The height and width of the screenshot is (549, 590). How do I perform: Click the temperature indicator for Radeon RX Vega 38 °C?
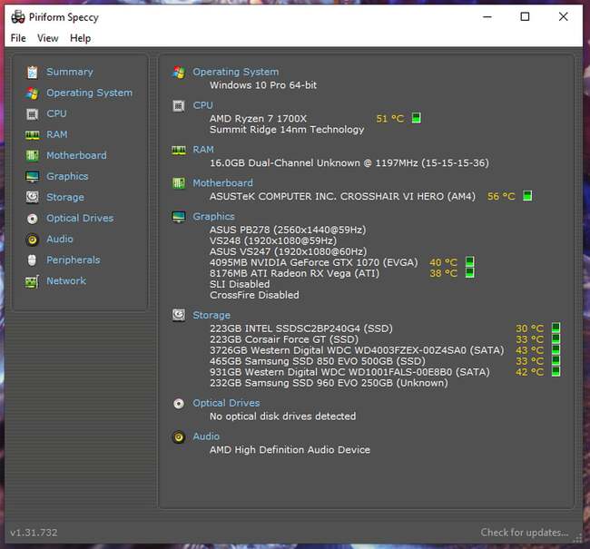click(470, 273)
